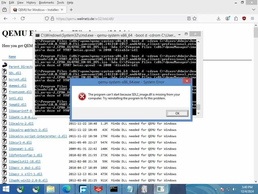Select the QEMU for Windows – Installers tab
This screenshot has height=194, width=258.
(x=38, y=10)
